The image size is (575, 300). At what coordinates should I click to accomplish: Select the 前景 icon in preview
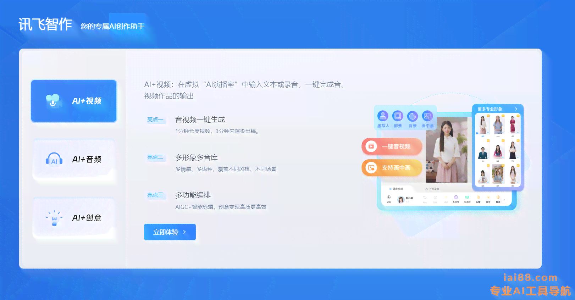click(x=398, y=116)
